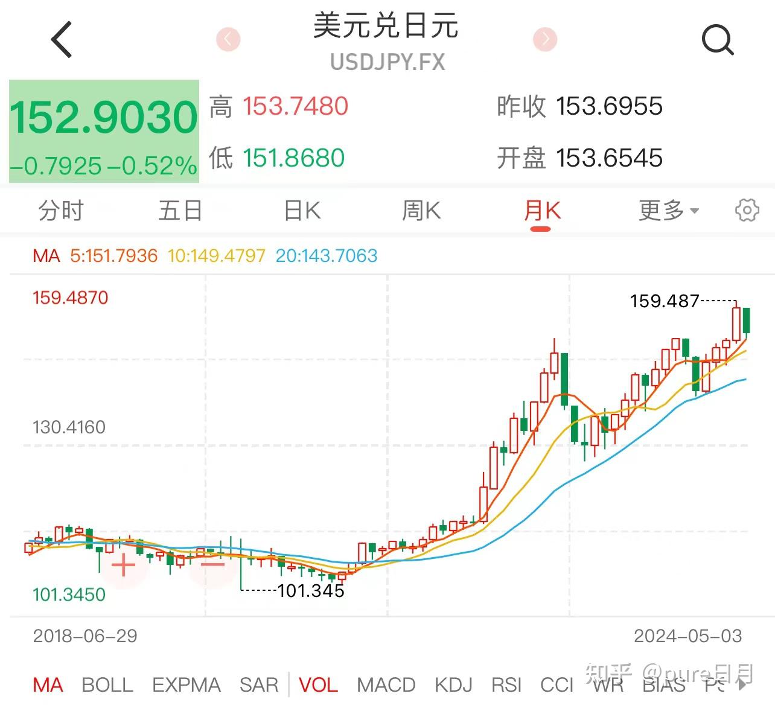Select VOL sub-indicator
This screenshot has width=775, height=708.
click(x=318, y=685)
